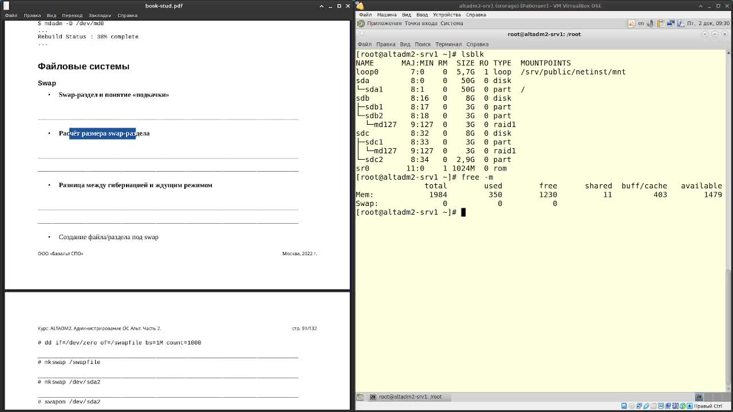This screenshot has height=412, width=733.
Task: Click the 'Файловые системы' heading in the PDF
Action: click(x=84, y=66)
